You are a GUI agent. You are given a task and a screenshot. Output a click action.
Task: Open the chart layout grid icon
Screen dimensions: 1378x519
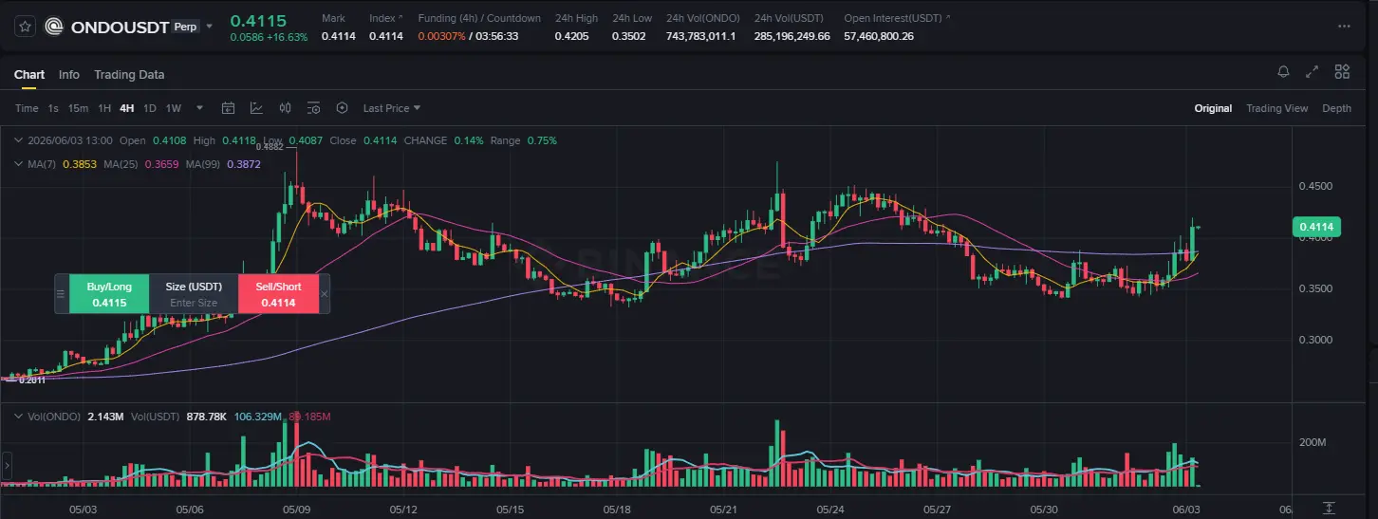(1342, 71)
